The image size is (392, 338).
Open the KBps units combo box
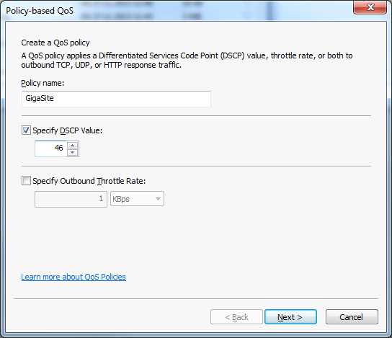(x=137, y=199)
